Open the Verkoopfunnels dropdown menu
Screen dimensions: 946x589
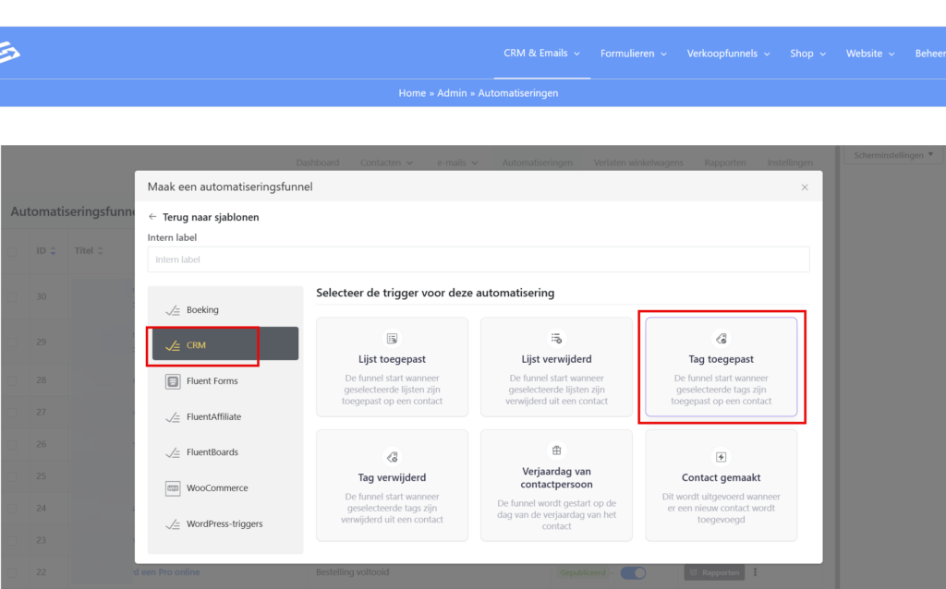(728, 54)
